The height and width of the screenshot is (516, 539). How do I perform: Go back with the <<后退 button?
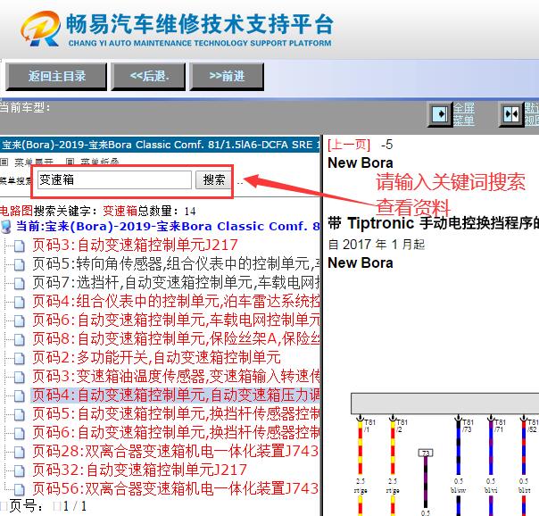[x=148, y=76]
